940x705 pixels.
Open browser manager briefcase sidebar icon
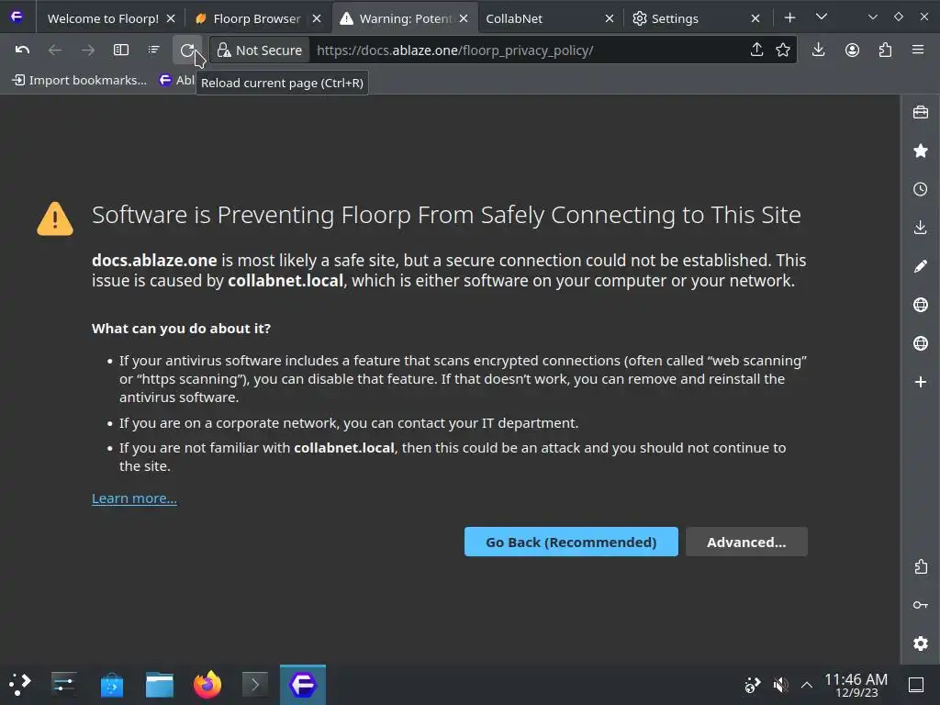pos(920,112)
